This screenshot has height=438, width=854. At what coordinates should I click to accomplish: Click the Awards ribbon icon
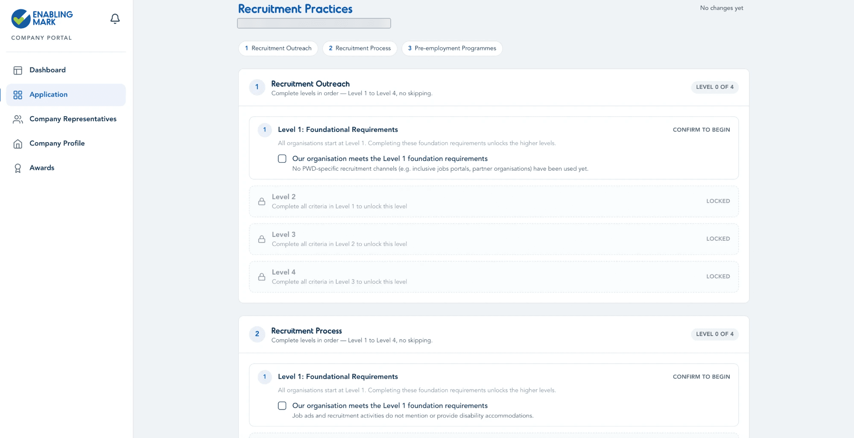tap(18, 168)
